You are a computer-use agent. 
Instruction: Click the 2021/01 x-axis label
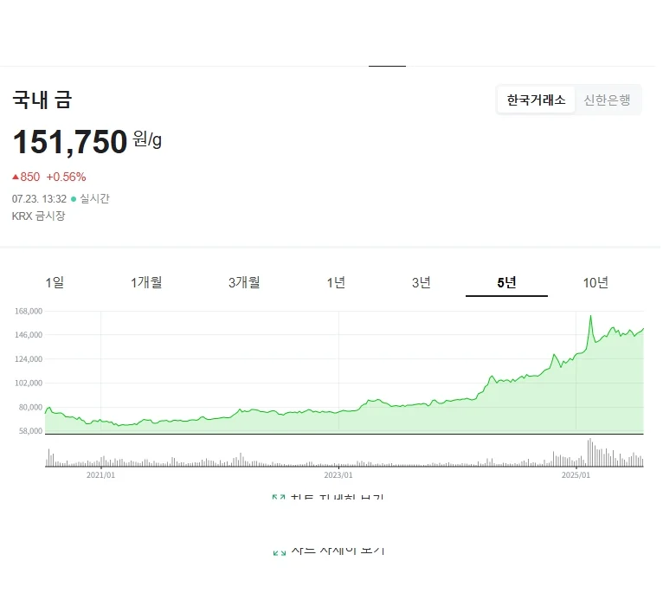pos(100,475)
